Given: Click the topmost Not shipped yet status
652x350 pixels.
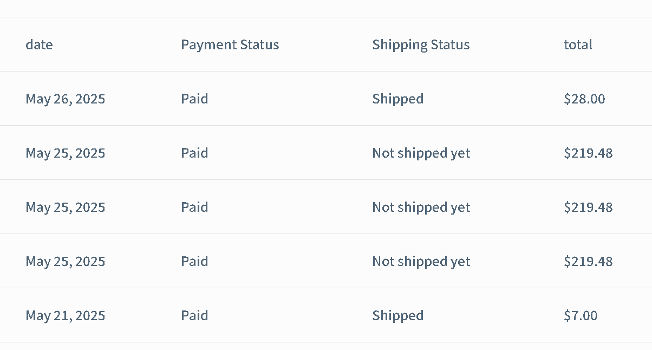Looking at the screenshot, I should [x=421, y=153].
